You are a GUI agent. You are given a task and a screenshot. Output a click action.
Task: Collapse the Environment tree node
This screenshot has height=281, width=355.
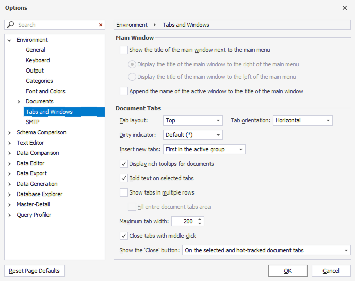coord(9,41)
